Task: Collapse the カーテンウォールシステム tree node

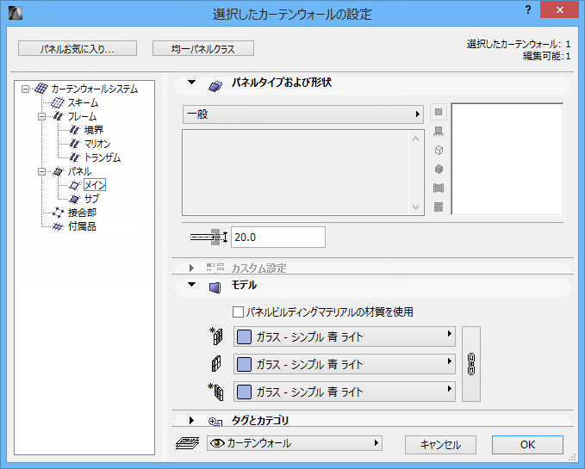Action: (25, 89)
